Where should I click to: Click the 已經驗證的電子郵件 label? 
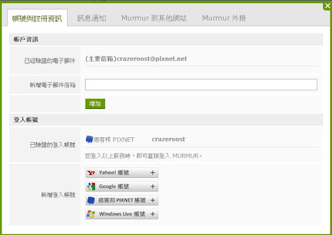click(50, 61)
